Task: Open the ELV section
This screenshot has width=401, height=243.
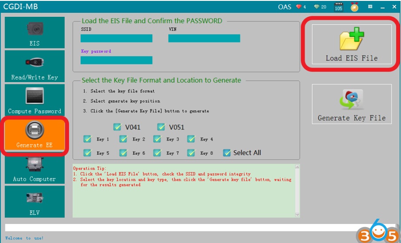Action: pyautogui.click(x=35, y=201)
